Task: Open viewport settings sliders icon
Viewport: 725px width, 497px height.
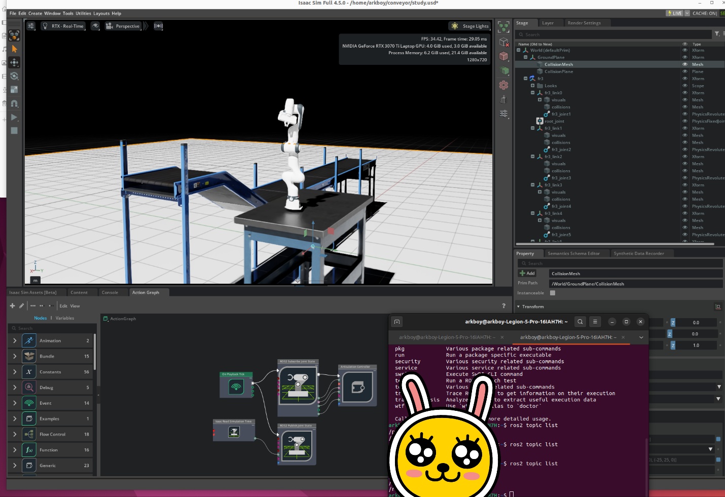Action: tap(31, 26)
